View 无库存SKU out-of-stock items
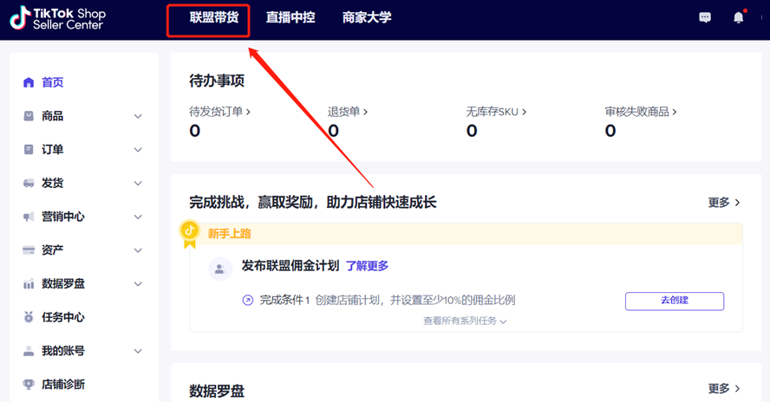The image size is (770, 402). (x=496, y=112)
